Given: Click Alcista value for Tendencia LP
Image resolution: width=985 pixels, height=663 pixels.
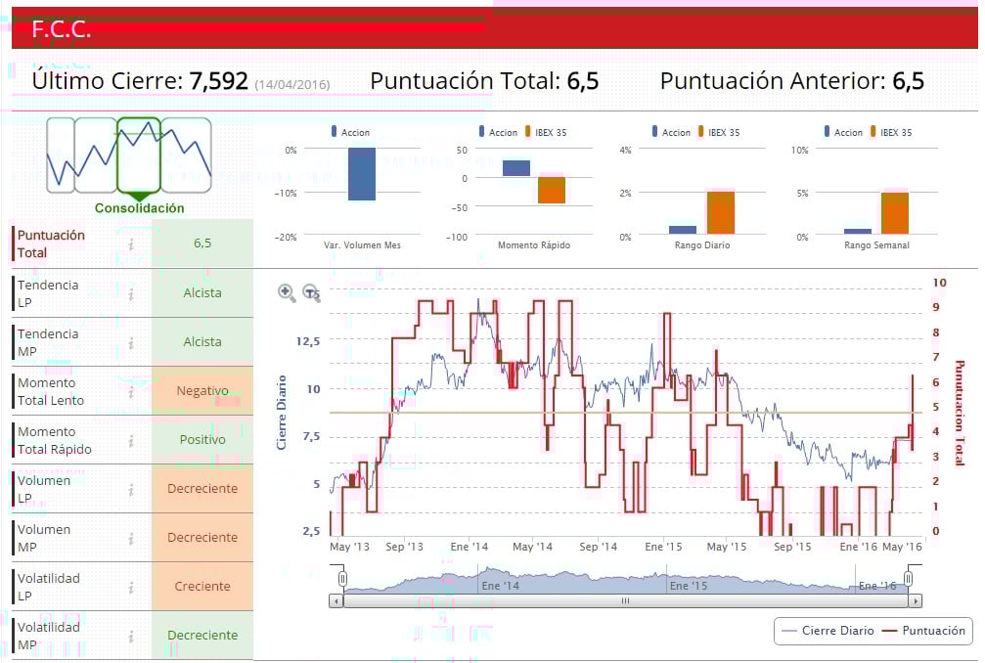Looking at the screenshot, I should click(202, 292).
